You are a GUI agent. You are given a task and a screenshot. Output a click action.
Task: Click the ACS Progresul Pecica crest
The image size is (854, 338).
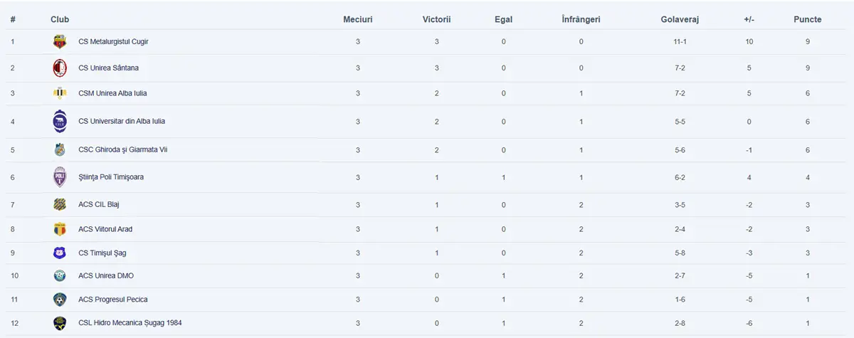click(x=60, y=300)
